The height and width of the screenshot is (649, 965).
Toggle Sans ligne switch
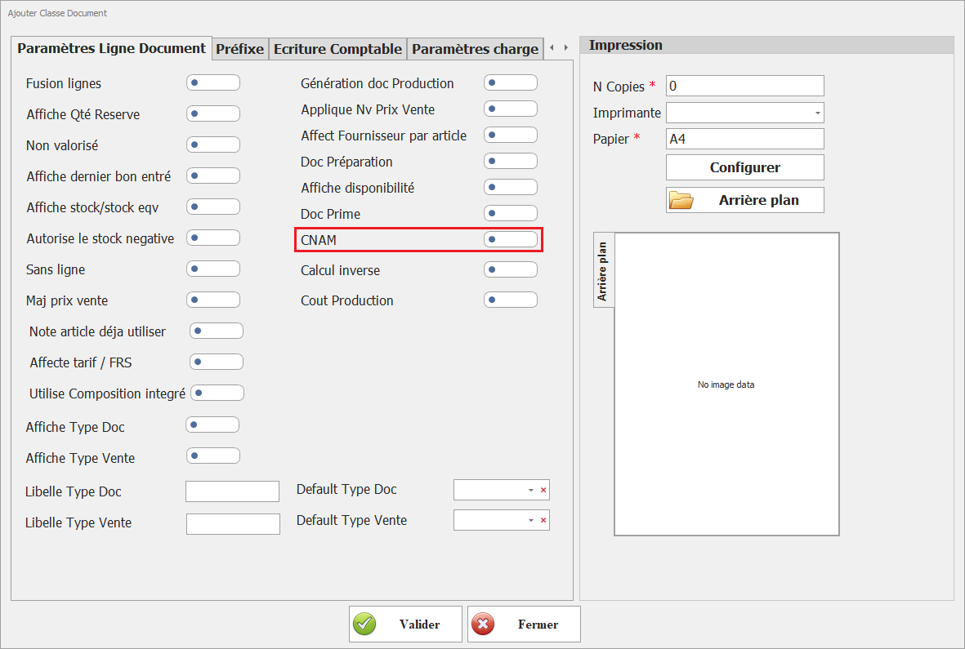(x=213, y=269)
